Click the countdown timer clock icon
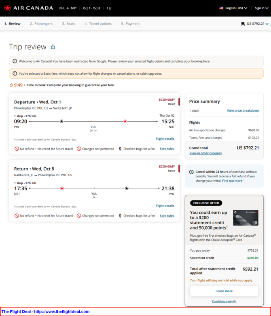The width and height of the screenshot is (271, 316). (x=11, y=85)
